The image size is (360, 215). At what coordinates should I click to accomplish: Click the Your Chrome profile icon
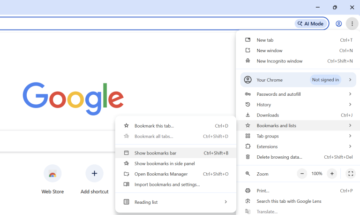(247, 80)
